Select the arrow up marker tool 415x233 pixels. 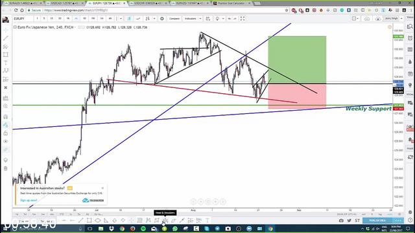(x=115, y=220)
